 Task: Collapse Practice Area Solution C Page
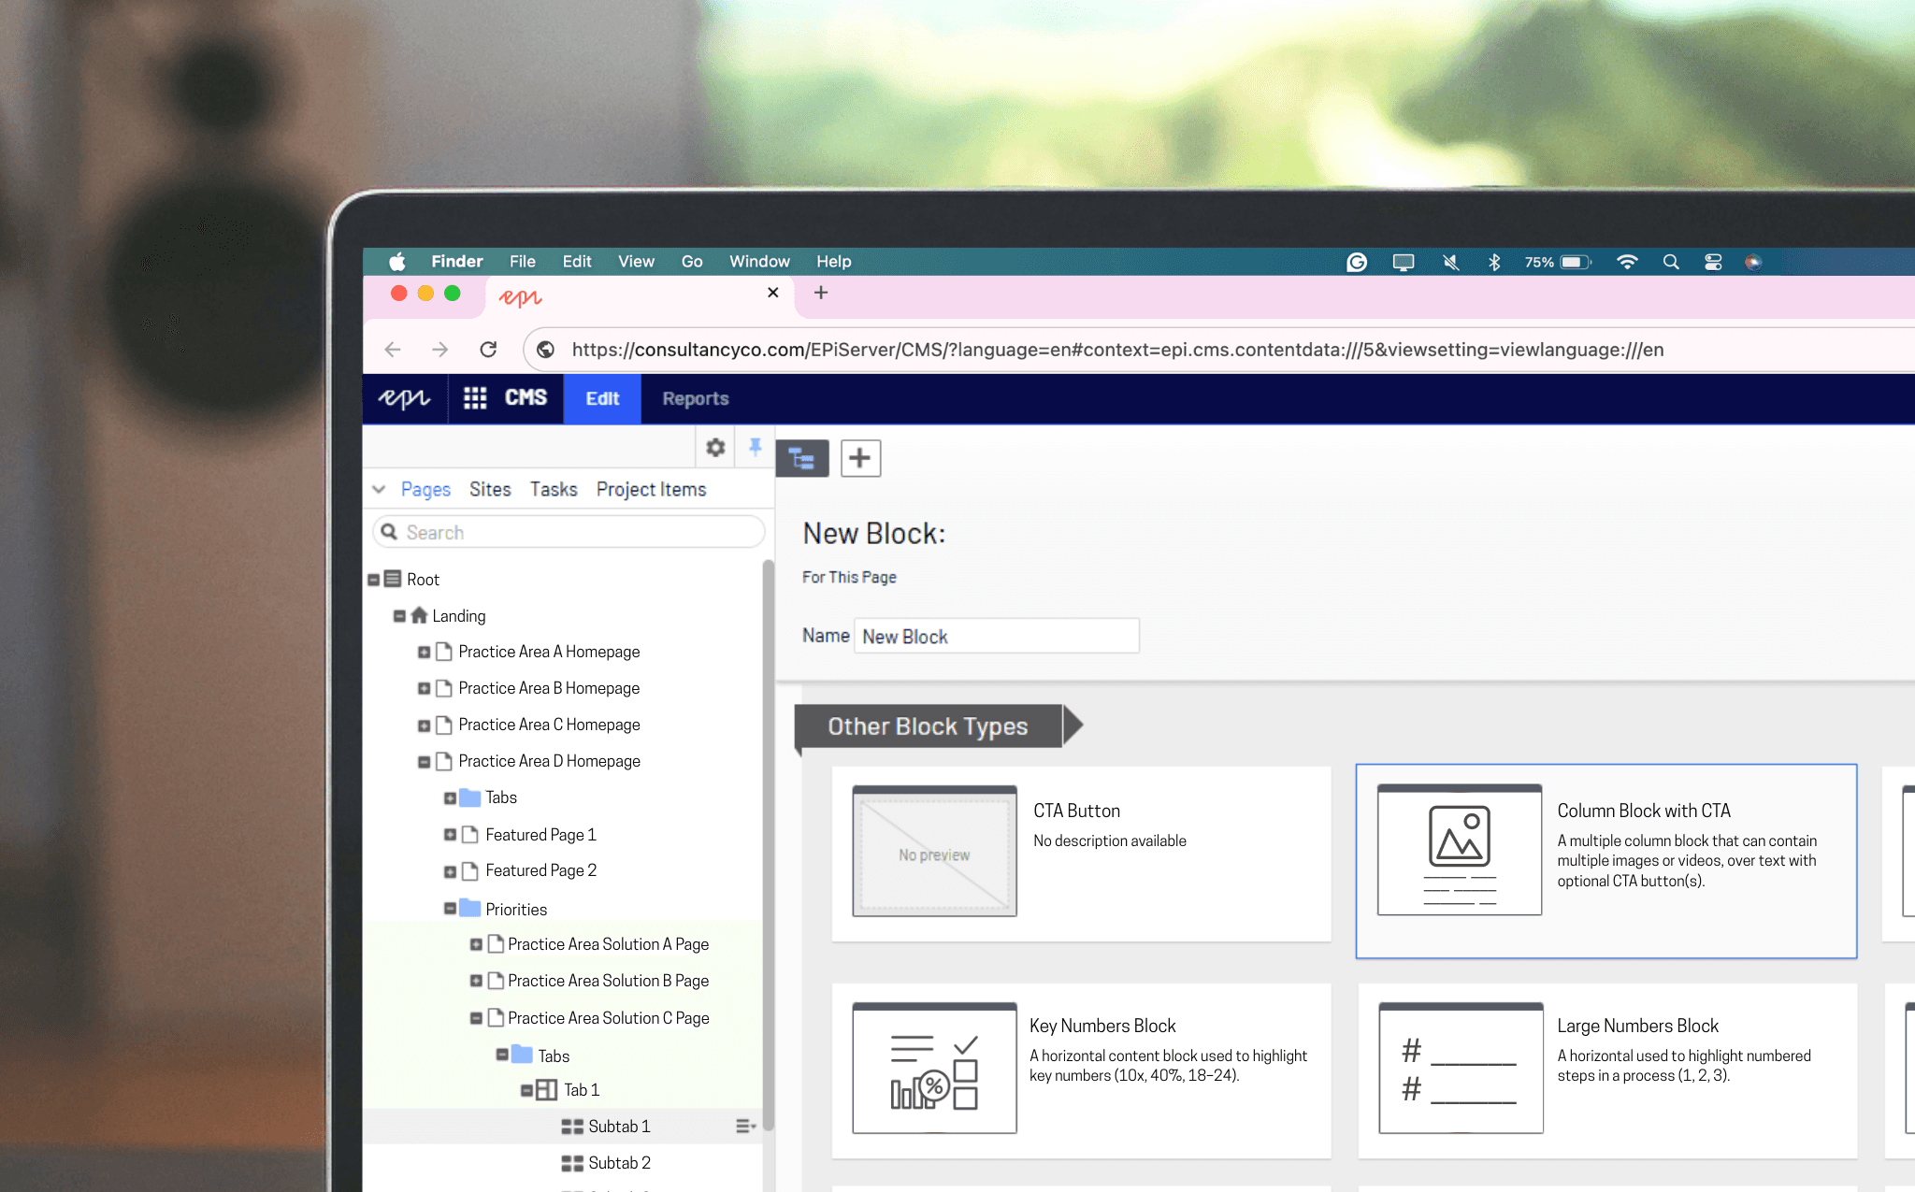(x=477, y=1018)
